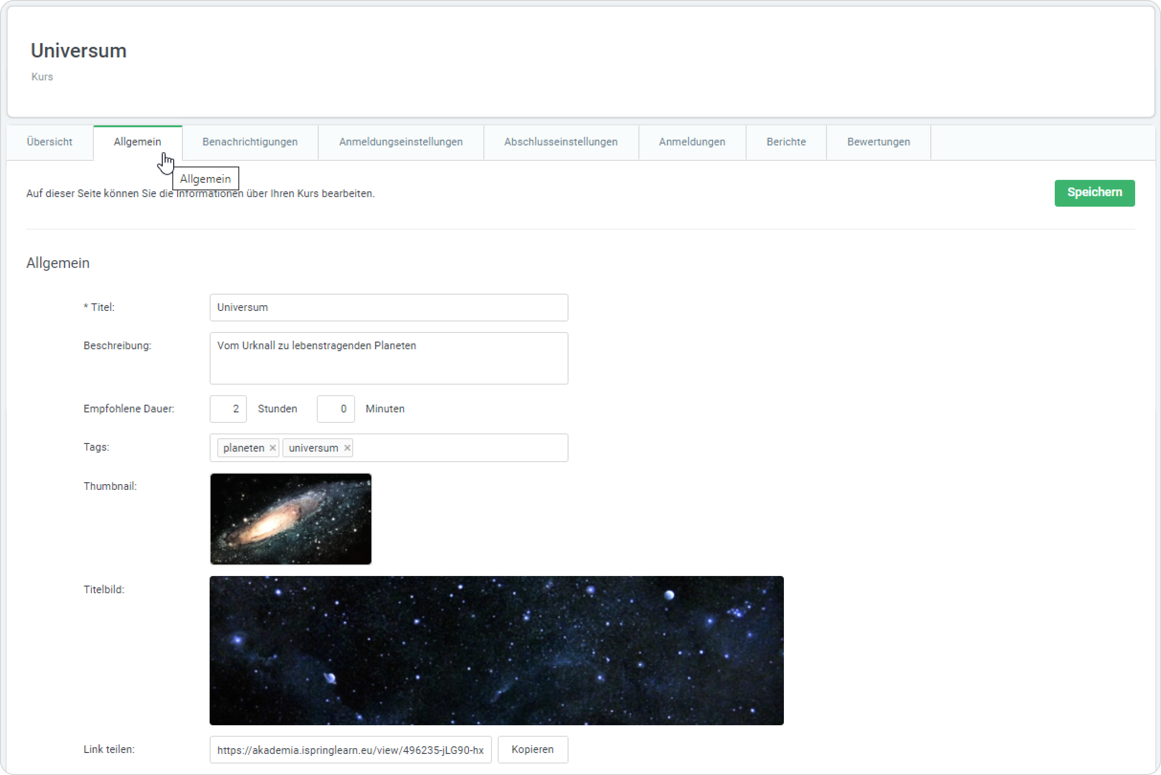This screenshot has height=775, width=1161.
Task: Click into the Titel input field
Action: coord(389,308)
